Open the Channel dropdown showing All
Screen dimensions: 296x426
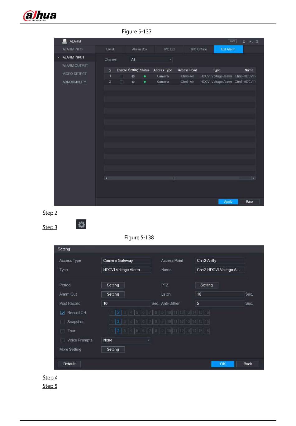click(x=151, y=59)
